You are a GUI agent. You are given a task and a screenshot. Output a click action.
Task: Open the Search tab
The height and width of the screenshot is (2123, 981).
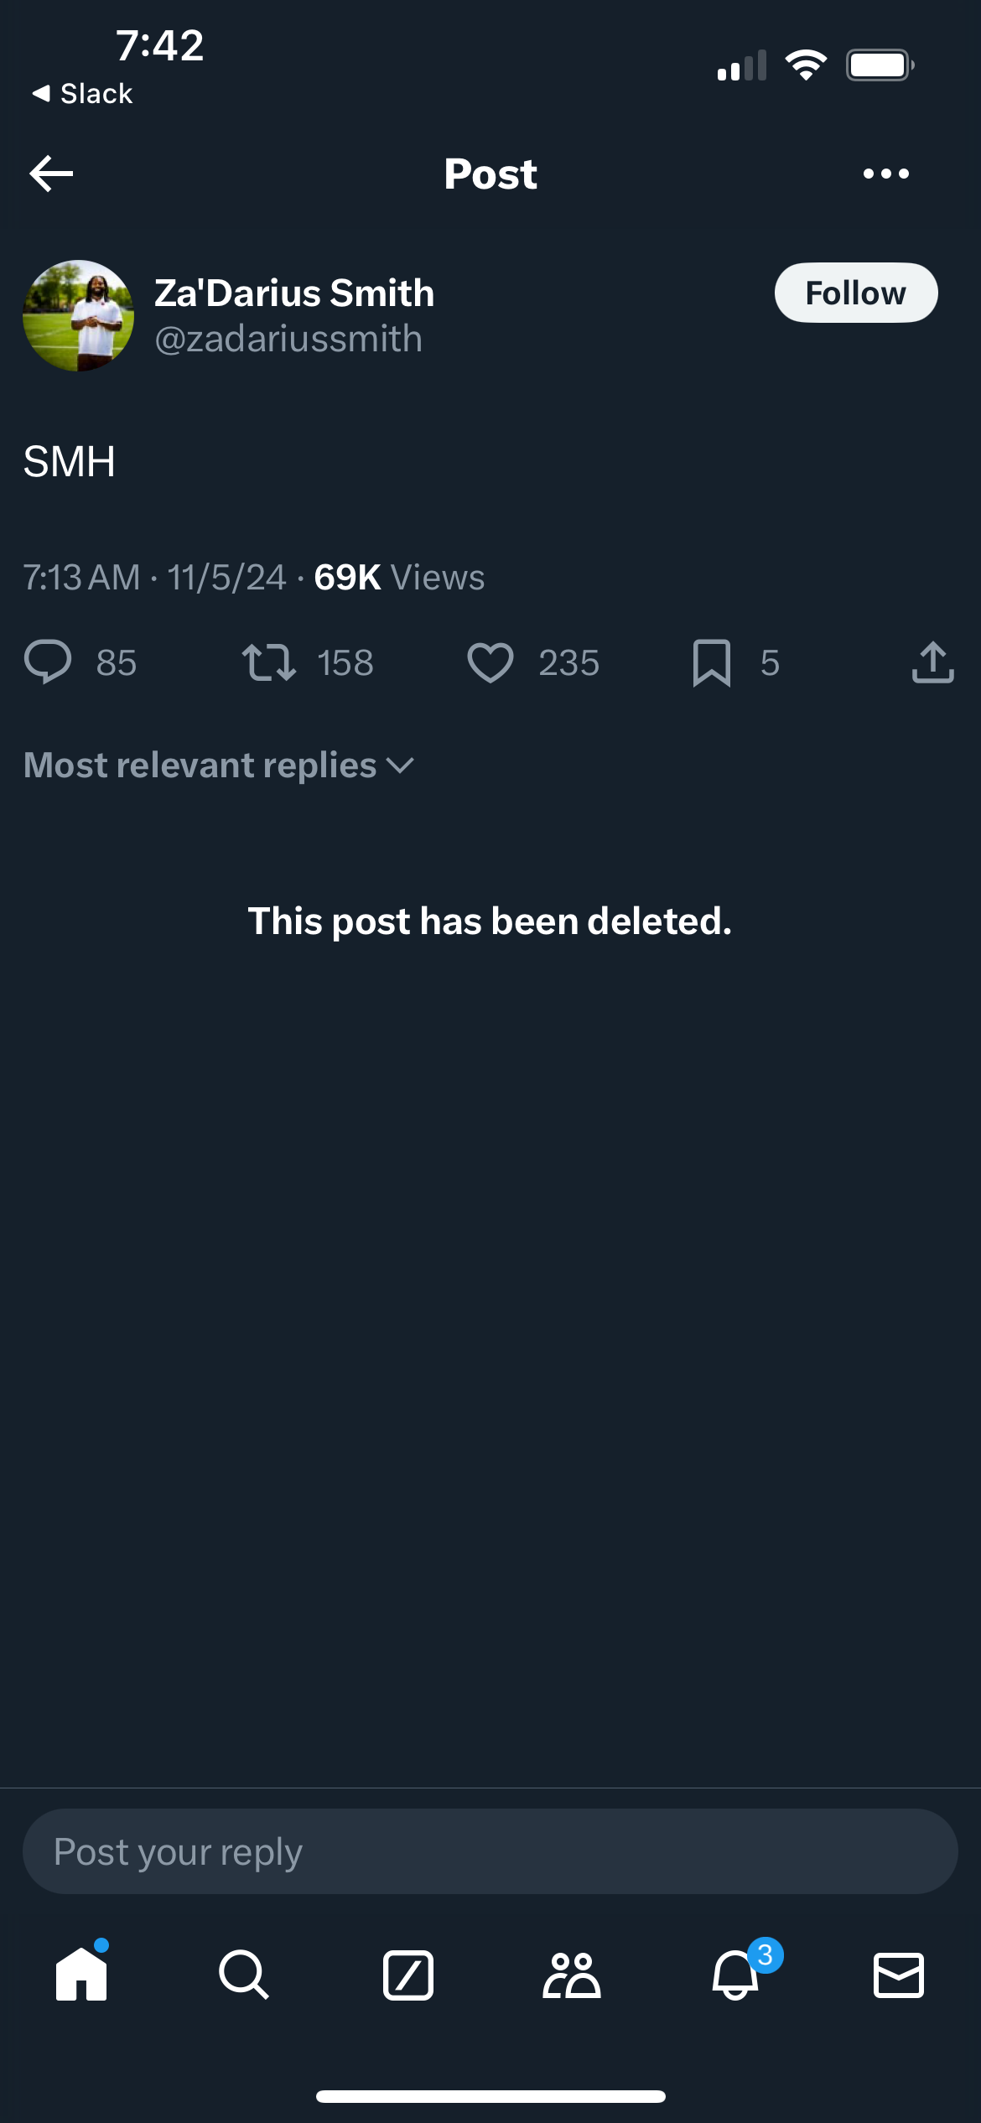tap(244, 1975)
